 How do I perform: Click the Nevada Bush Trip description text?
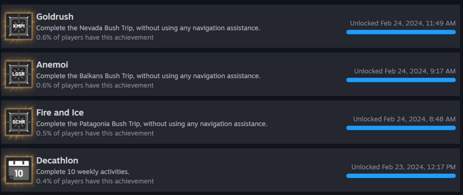[x=148, y=28]
